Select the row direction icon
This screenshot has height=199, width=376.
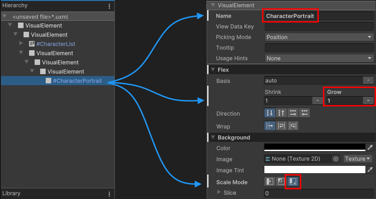(293, 113)
